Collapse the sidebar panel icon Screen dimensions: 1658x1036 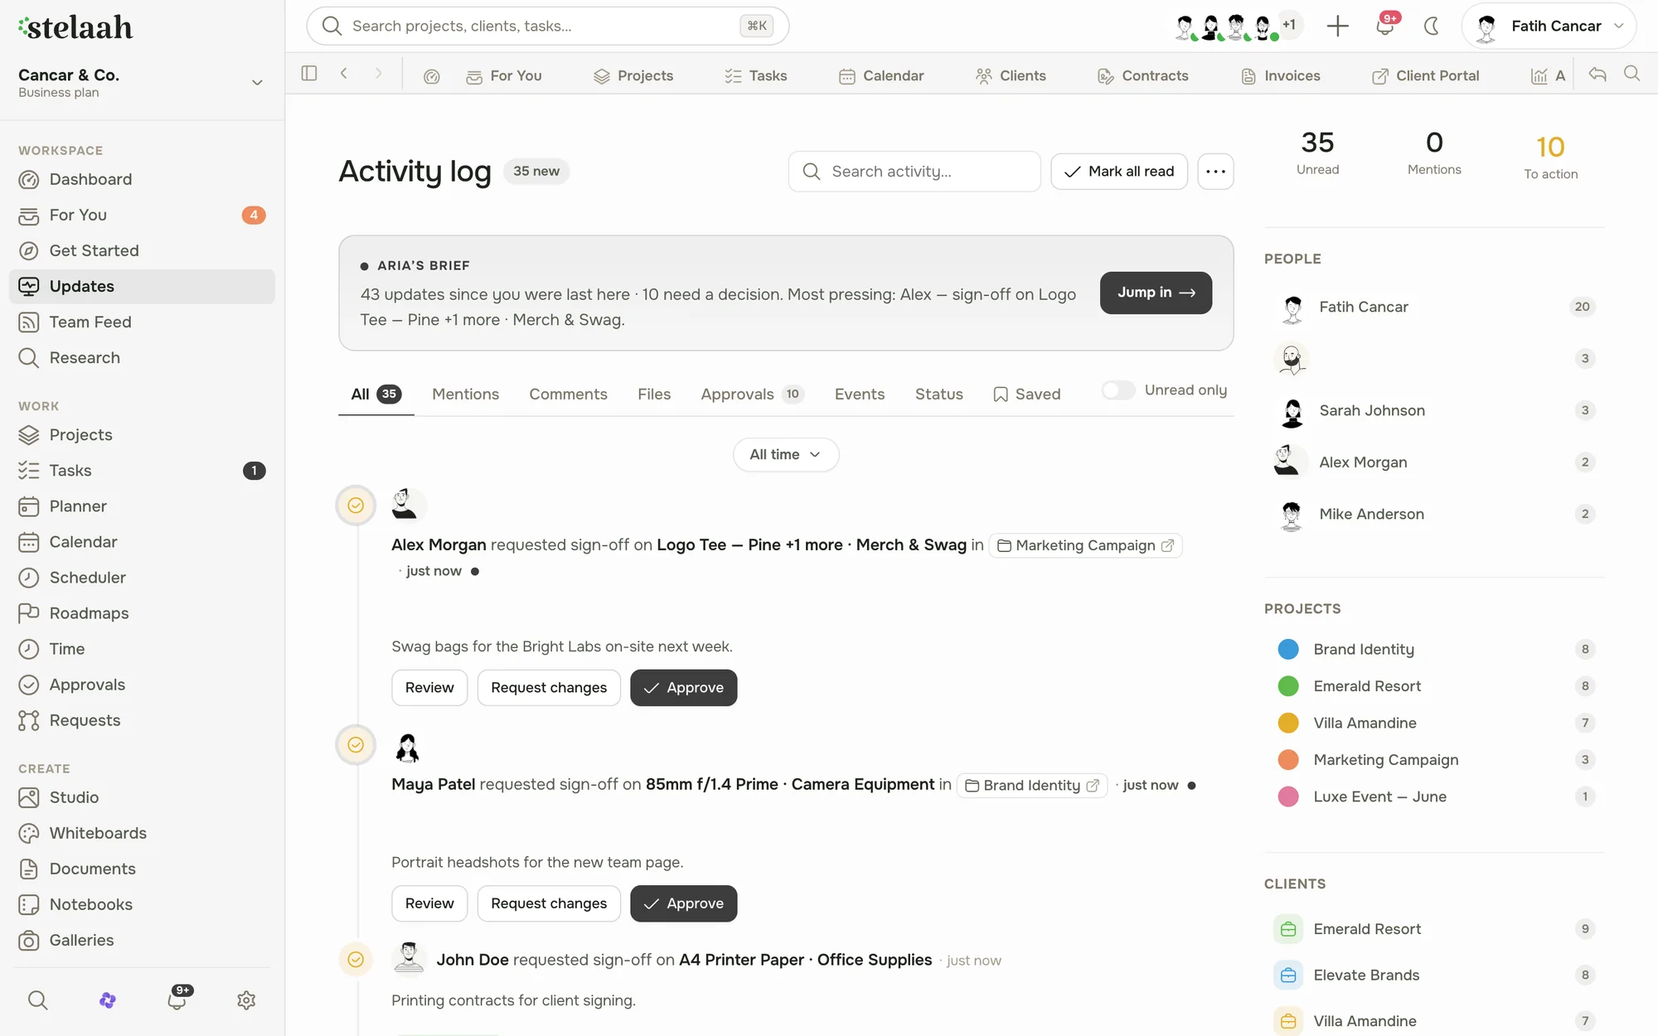click(x=309, y=73)
